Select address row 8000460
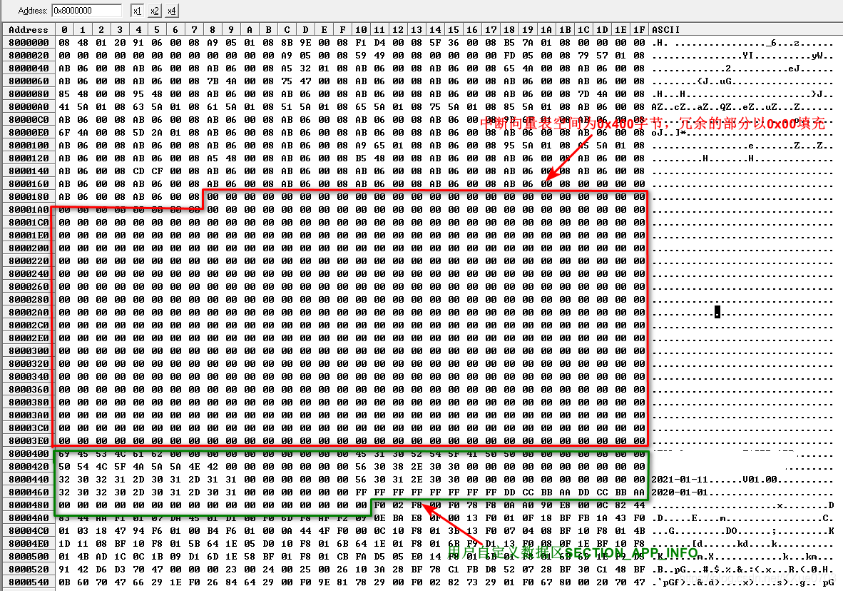This screenshot has height=591, width=843. [29, 492]
